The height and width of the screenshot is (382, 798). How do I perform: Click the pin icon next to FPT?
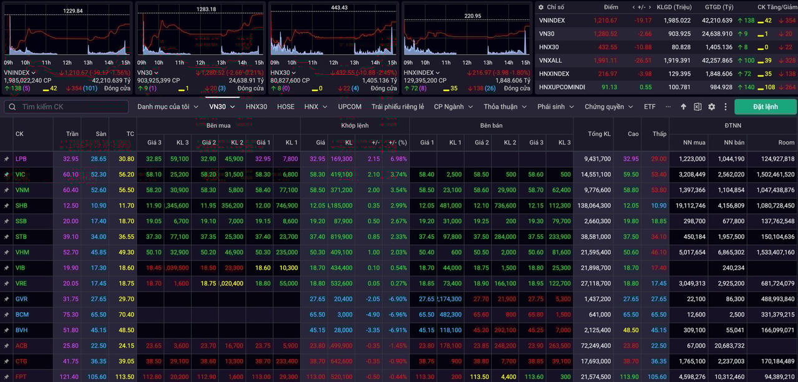[x=6, y=377]
